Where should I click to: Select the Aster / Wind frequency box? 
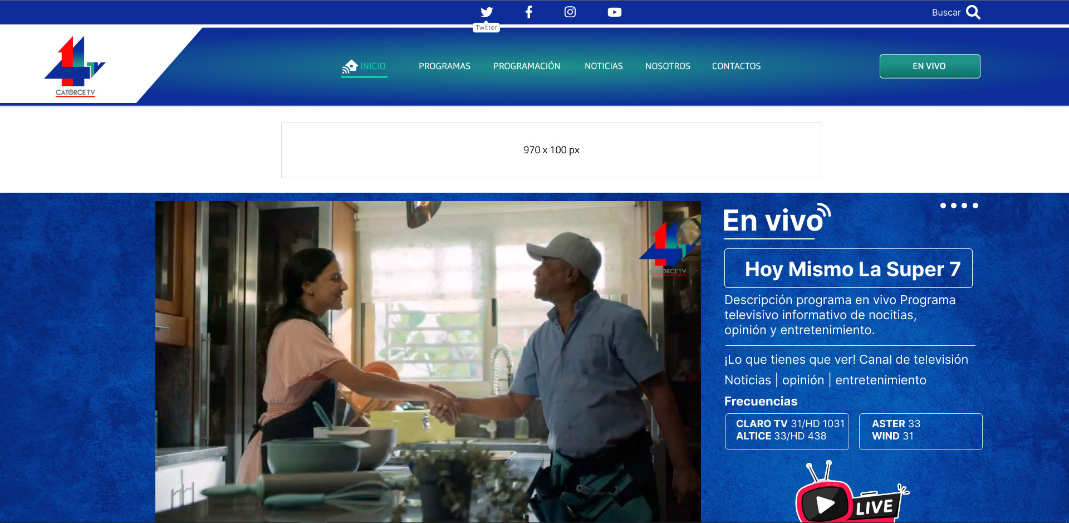(921, 431)
